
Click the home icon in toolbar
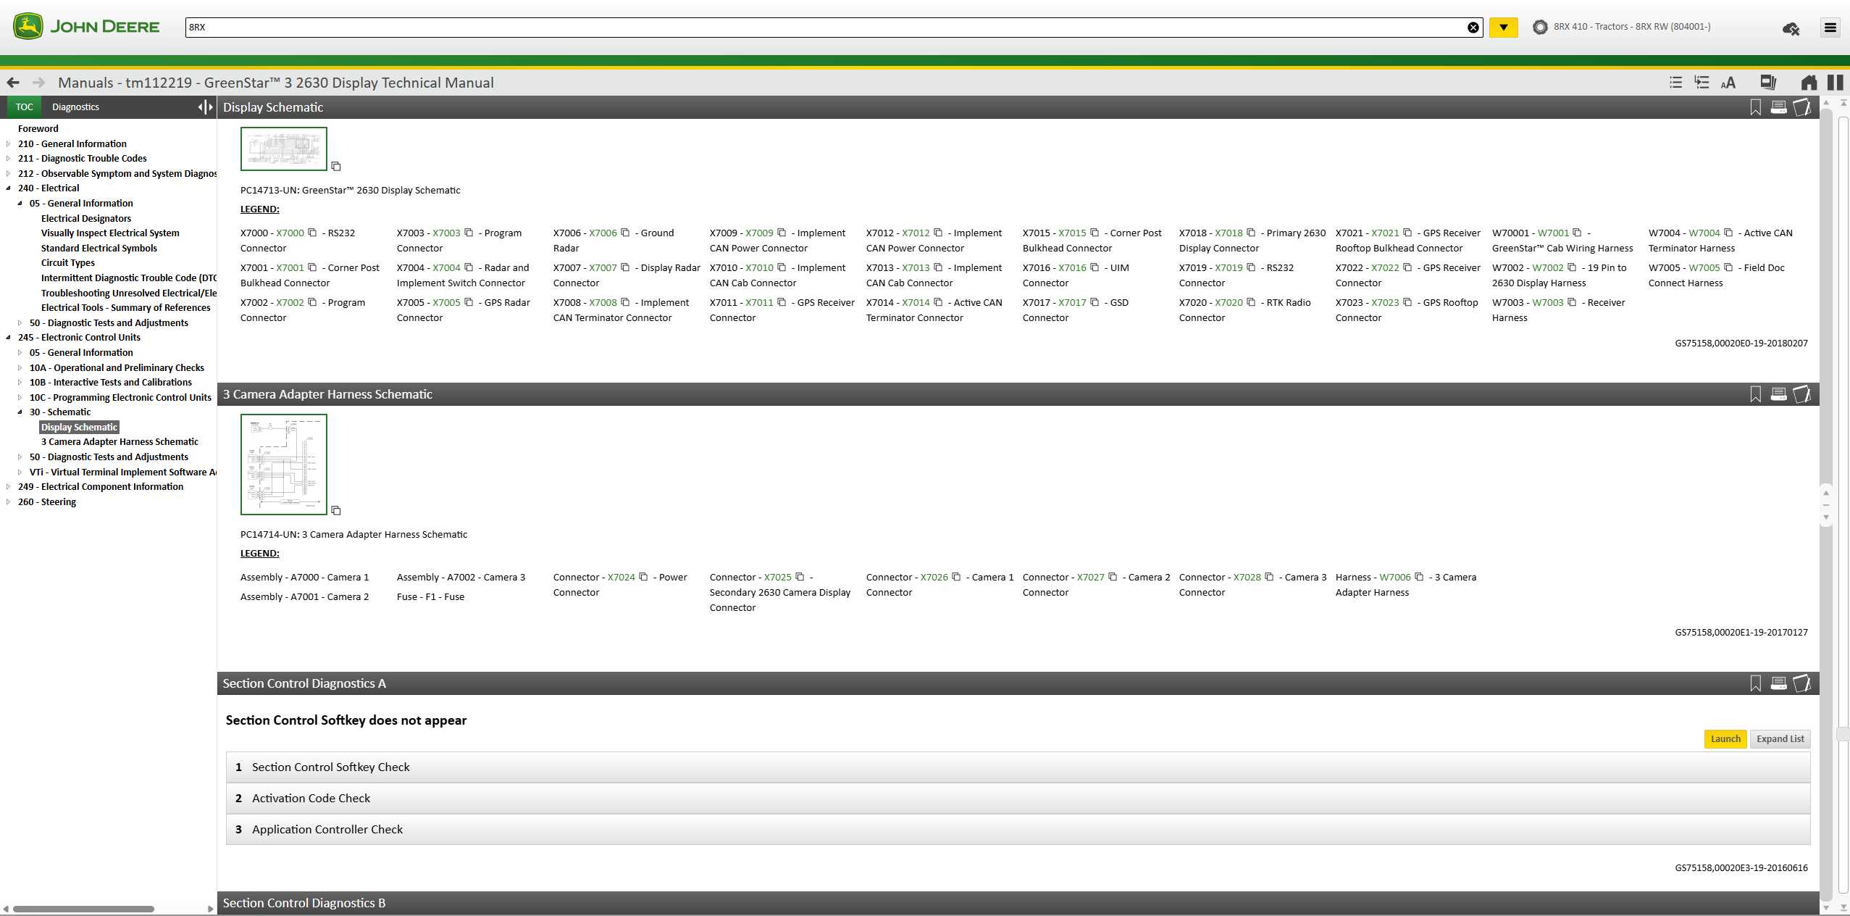click(1808, 83)
